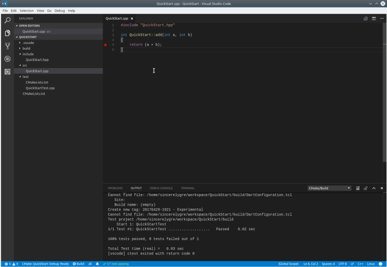Image resolution: width=387 pixels, height=267 pixels.
Task: Switch to the Terminal panel tab
Action: pyautogui.click(x=188, y=188)
